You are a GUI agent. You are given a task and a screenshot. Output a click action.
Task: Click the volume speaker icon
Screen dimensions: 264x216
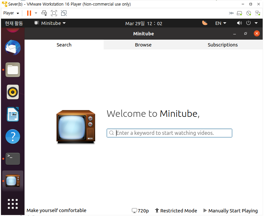239,23
